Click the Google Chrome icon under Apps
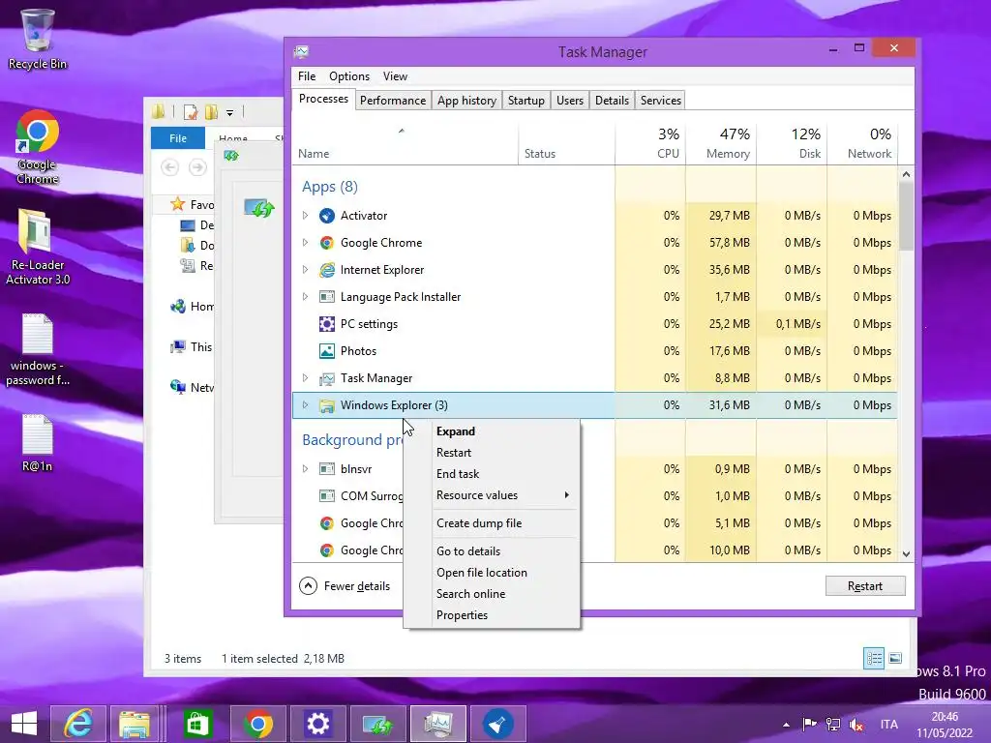This screenshot has height=743, width=991. click(x=327, y=243)
